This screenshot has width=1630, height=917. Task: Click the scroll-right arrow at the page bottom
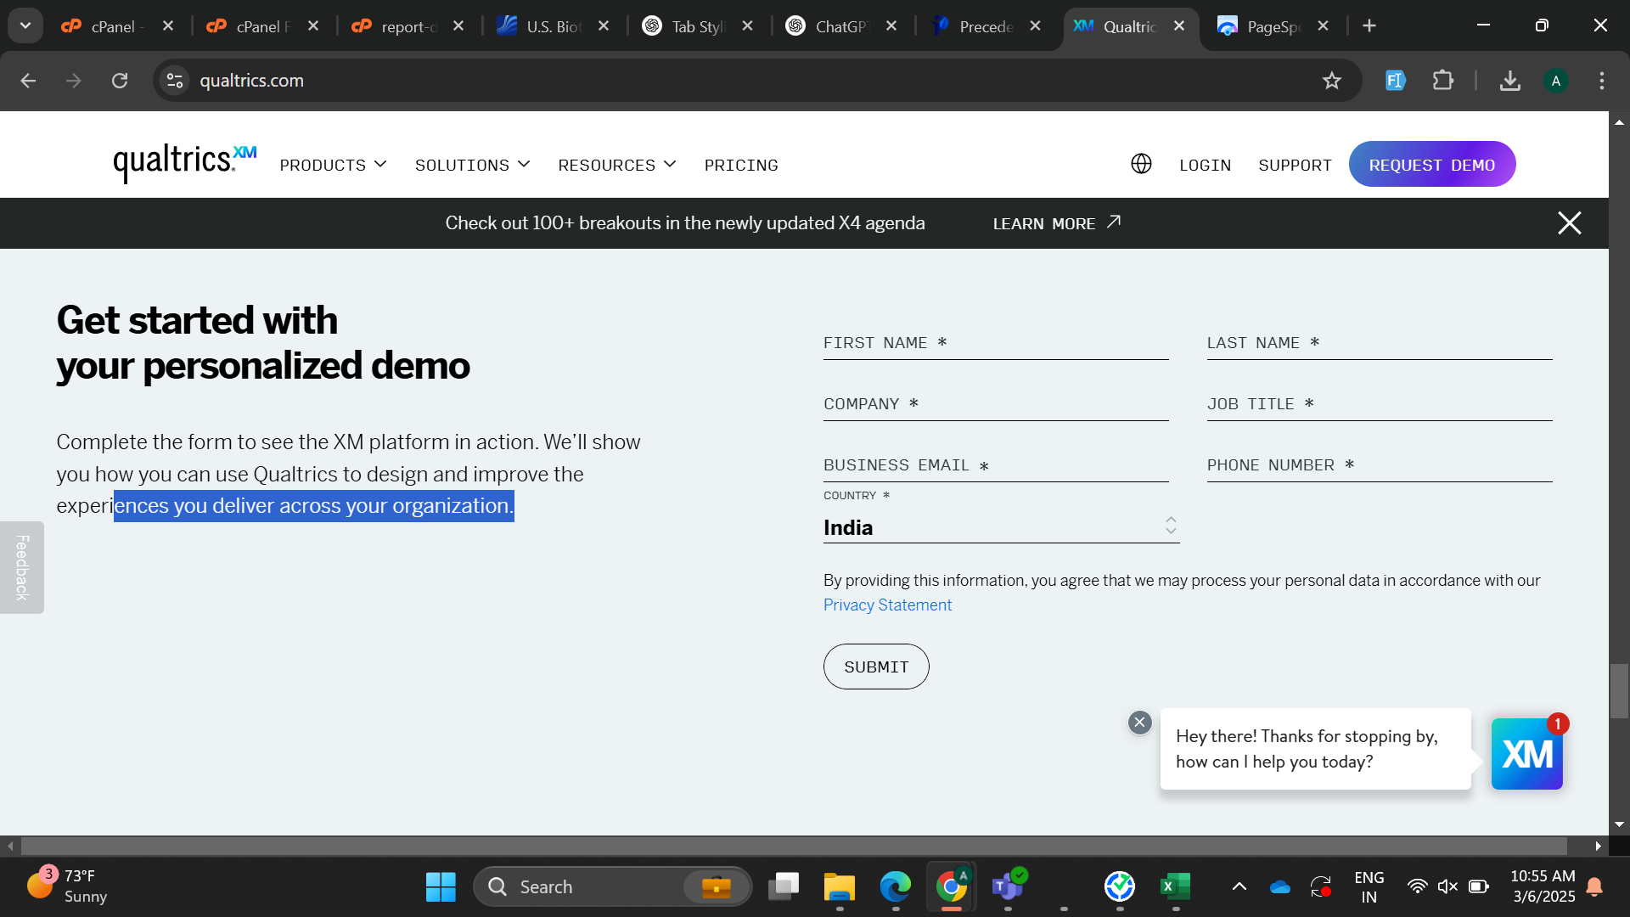(x=1598, y=846)
